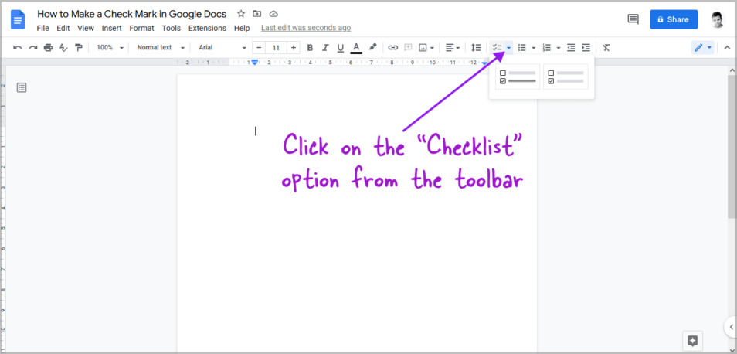Viewport: 737px width, 354px height.
Task: Open comment history icon
Action: tap(633, 19)
